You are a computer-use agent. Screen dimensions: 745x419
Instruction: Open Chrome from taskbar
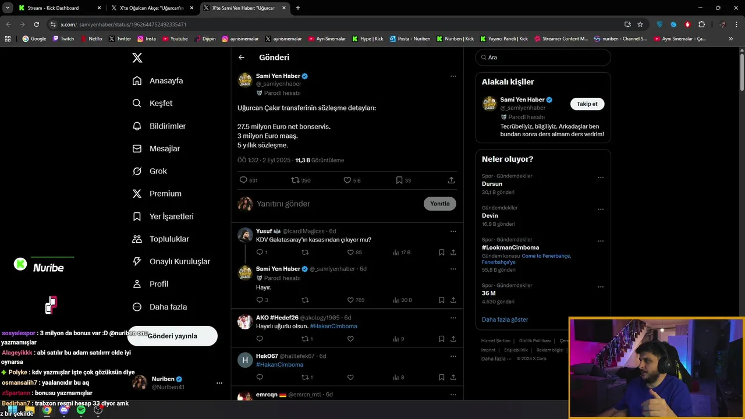tap(47, 410)
